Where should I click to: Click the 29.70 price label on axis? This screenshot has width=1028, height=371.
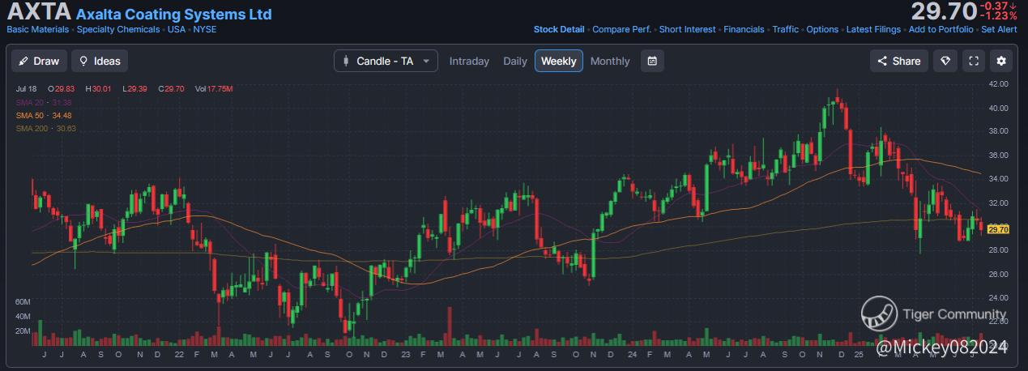998,229
